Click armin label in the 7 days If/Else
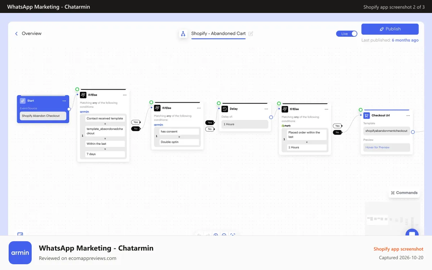This screenshot has width=432, height=270. [84, 112]
